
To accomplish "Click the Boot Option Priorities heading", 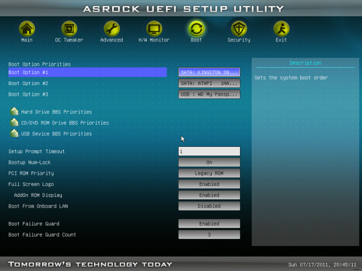I will pyautogui.click(x=40, y=64).
